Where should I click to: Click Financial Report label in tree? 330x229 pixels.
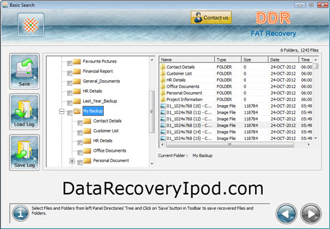click(x=98, y=71)
